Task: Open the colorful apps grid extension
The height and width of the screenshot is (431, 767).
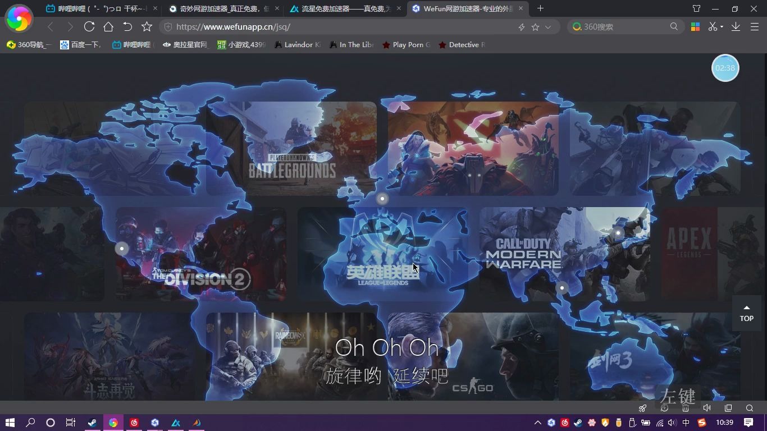Action: (695, 26)
